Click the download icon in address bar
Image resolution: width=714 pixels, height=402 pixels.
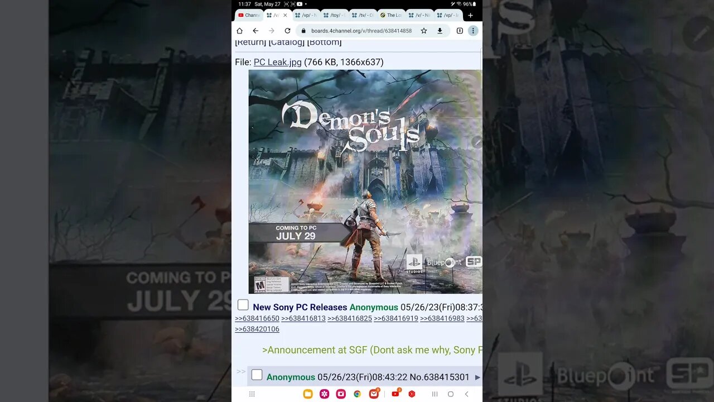(x=440, y=31)
